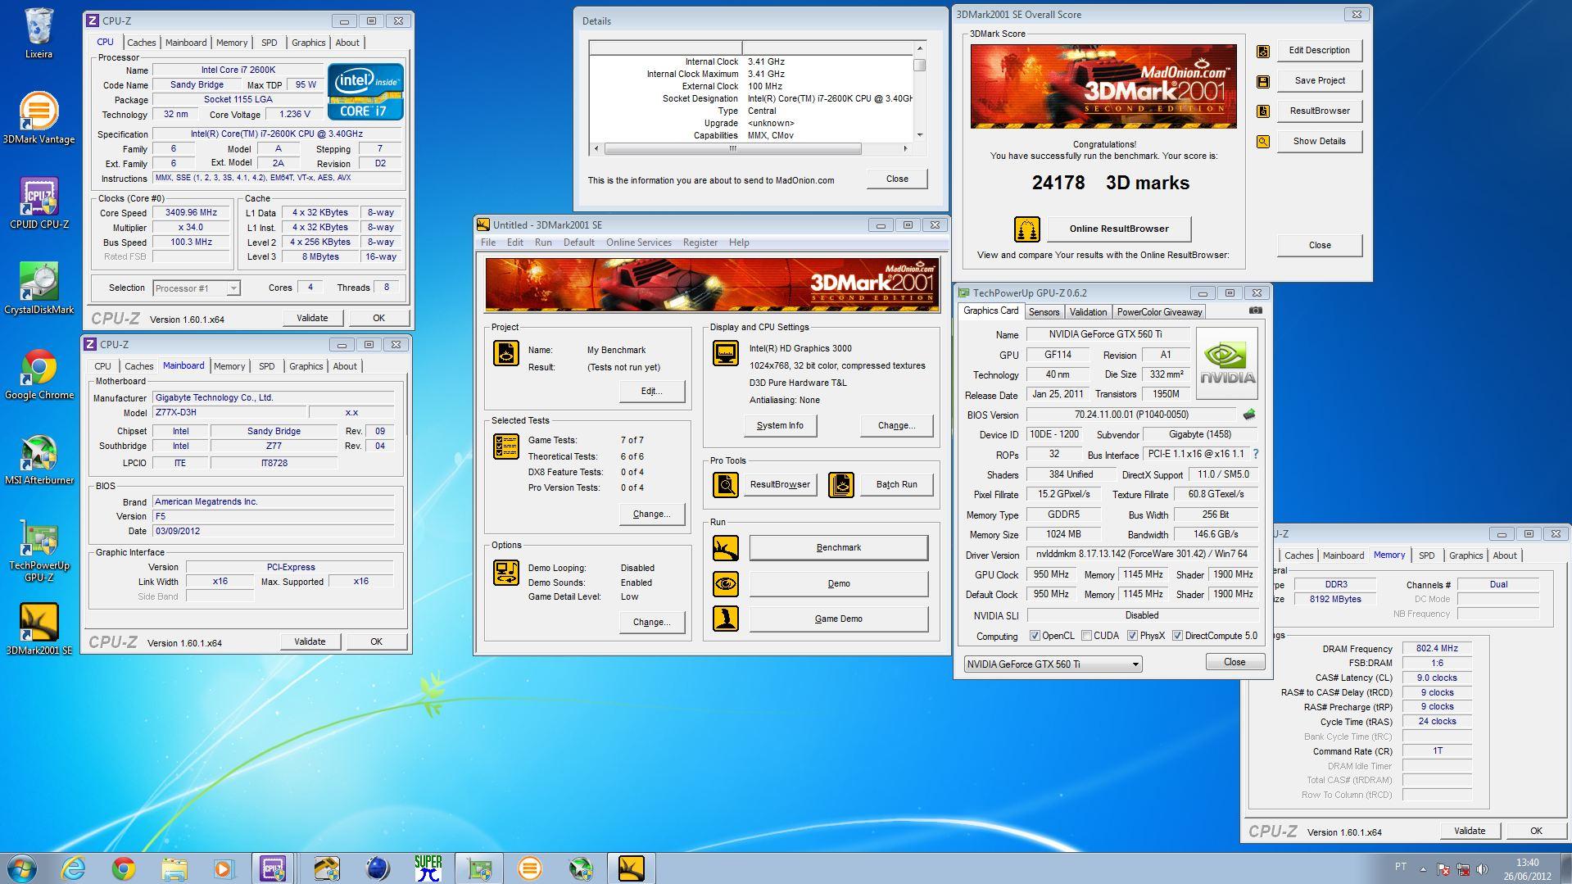Click Online ResultBrowser button

[x=1118, y=229]
